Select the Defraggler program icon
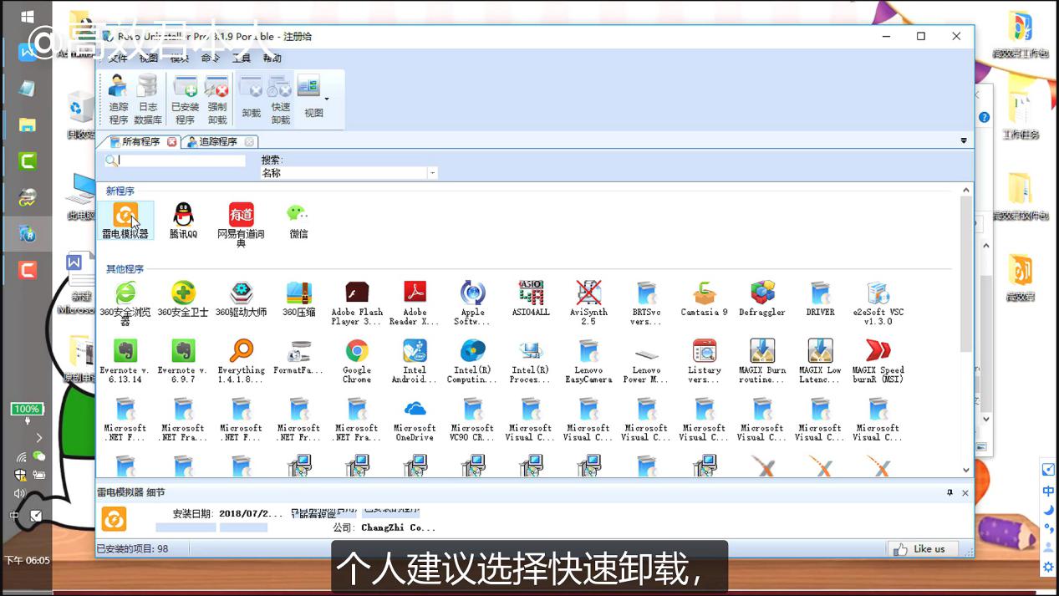The width and height of the screenshot is (1059, 596). 762,298
